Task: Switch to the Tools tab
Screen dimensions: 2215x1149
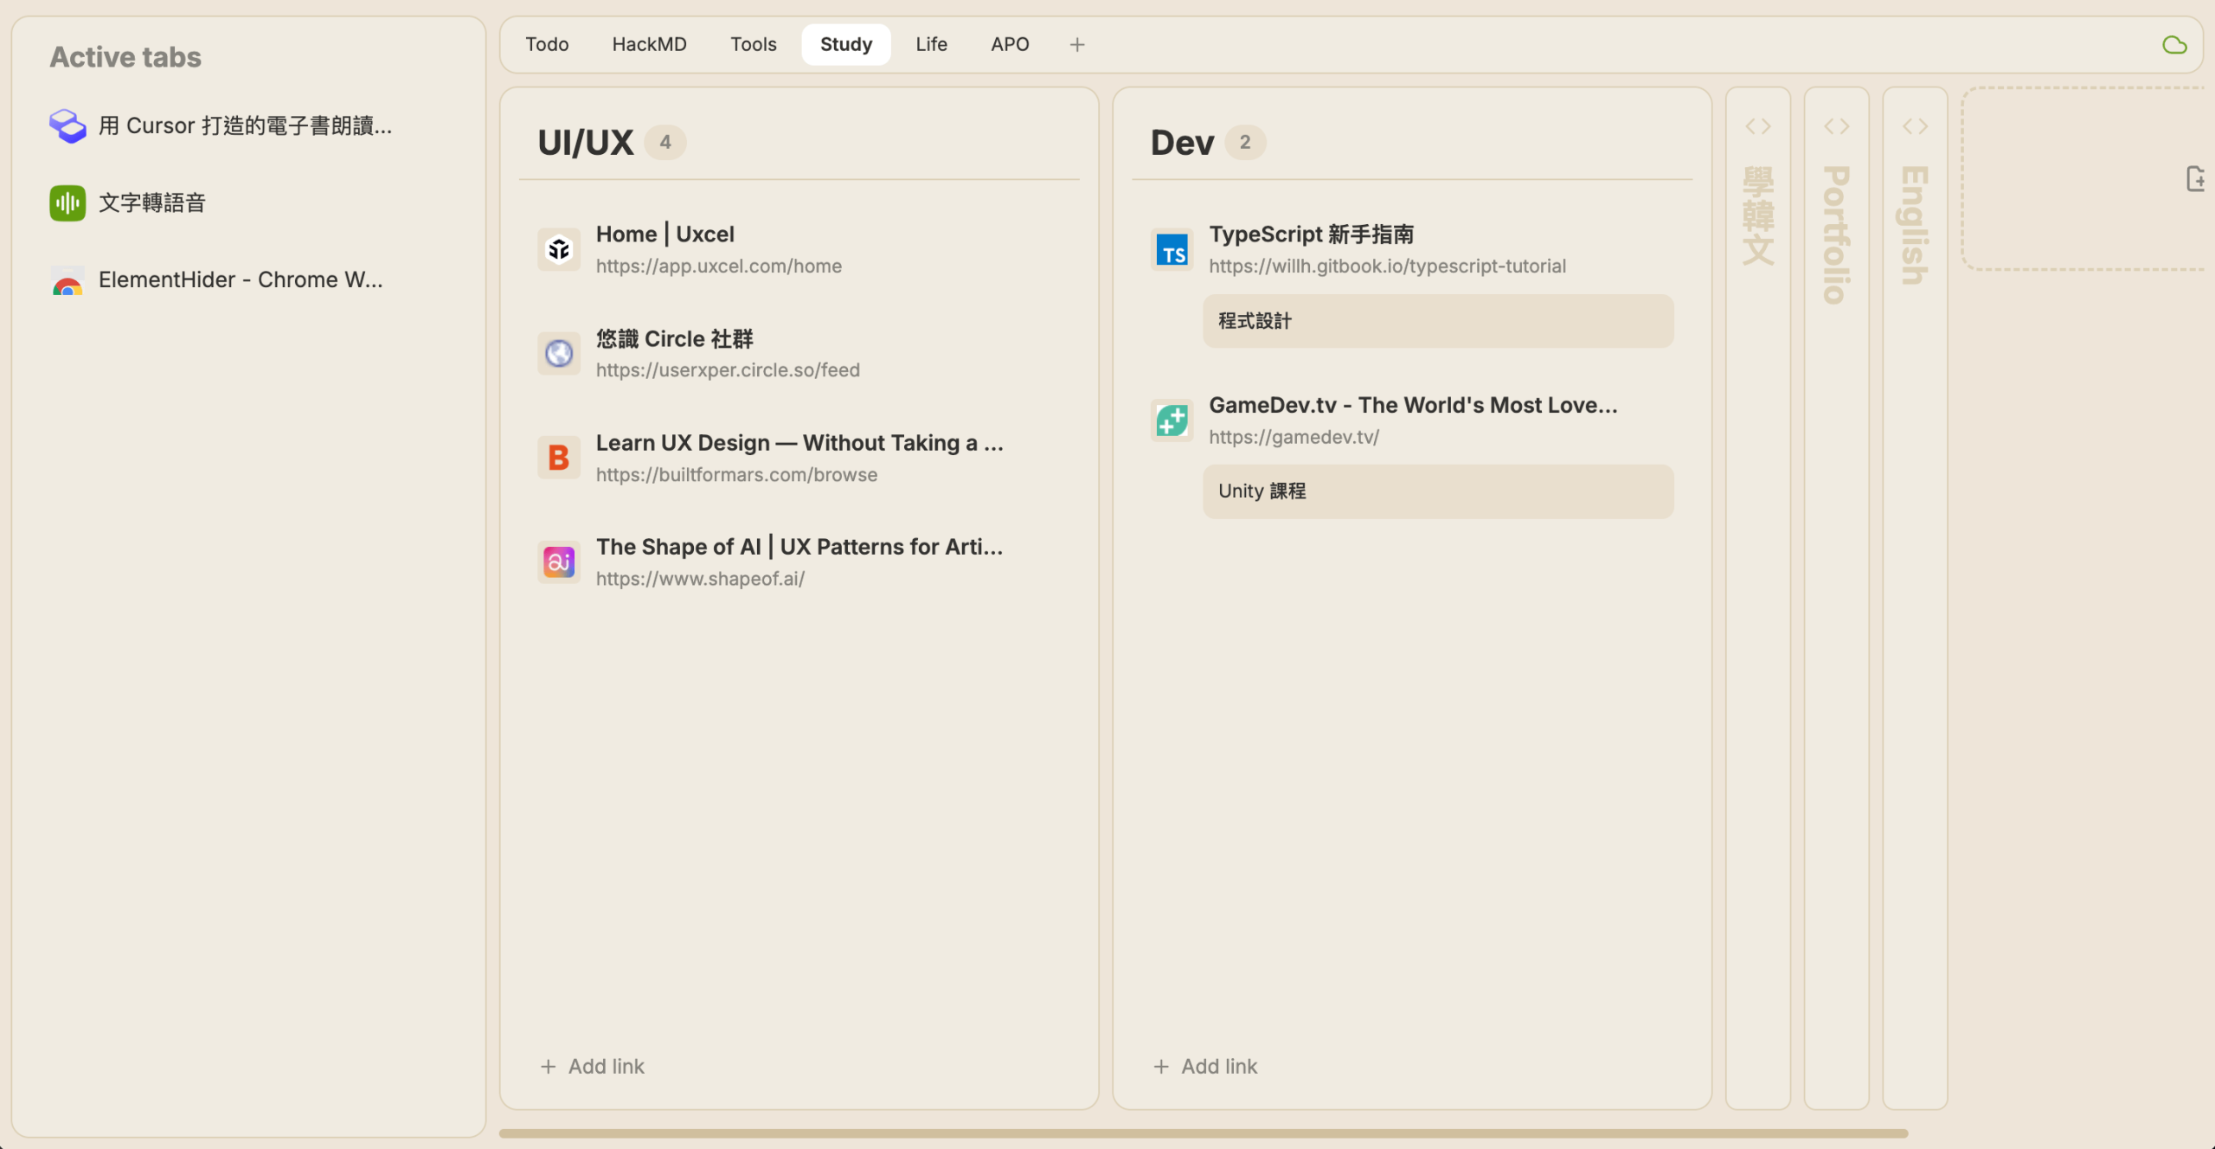Action: tap(753, 45)
